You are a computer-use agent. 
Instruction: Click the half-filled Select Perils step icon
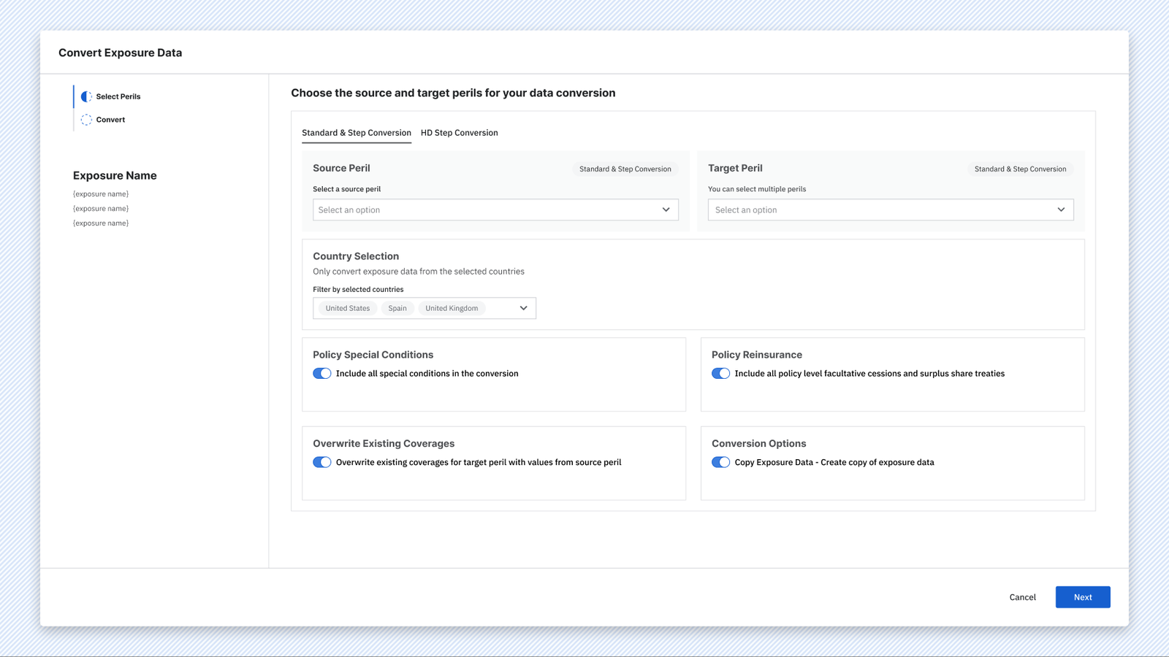point(86,96)
